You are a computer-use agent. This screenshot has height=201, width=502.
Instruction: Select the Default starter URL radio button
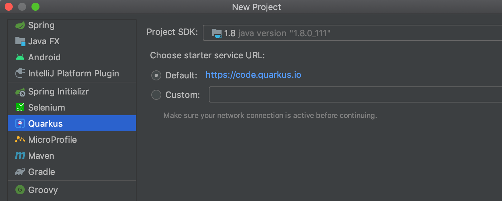click(156, 75)
